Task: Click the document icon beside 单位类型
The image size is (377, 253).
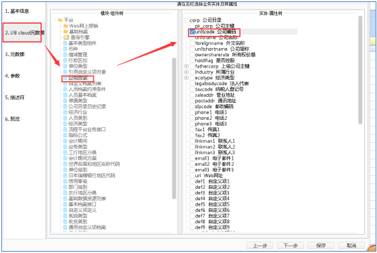Action: click(x=65, y=66)
